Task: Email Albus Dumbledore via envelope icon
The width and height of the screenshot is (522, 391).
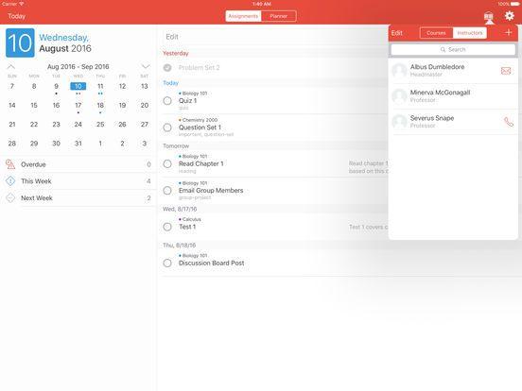Action: (506, 71)
